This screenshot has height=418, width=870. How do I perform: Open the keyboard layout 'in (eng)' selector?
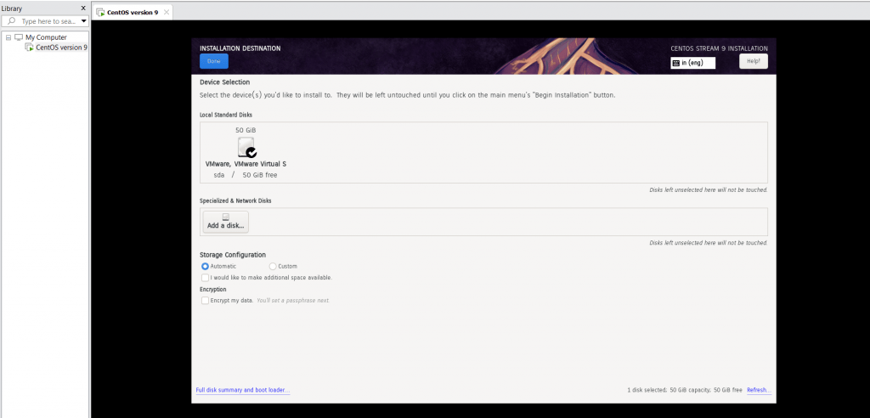pyautogui.click(x=692, y=63)
